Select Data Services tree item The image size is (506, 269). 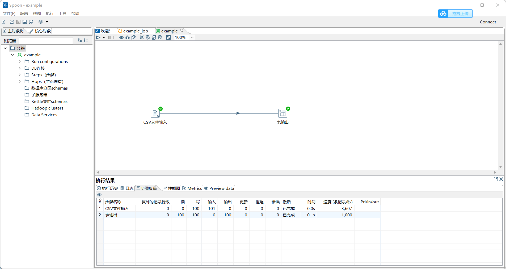[x=44, y=115]
